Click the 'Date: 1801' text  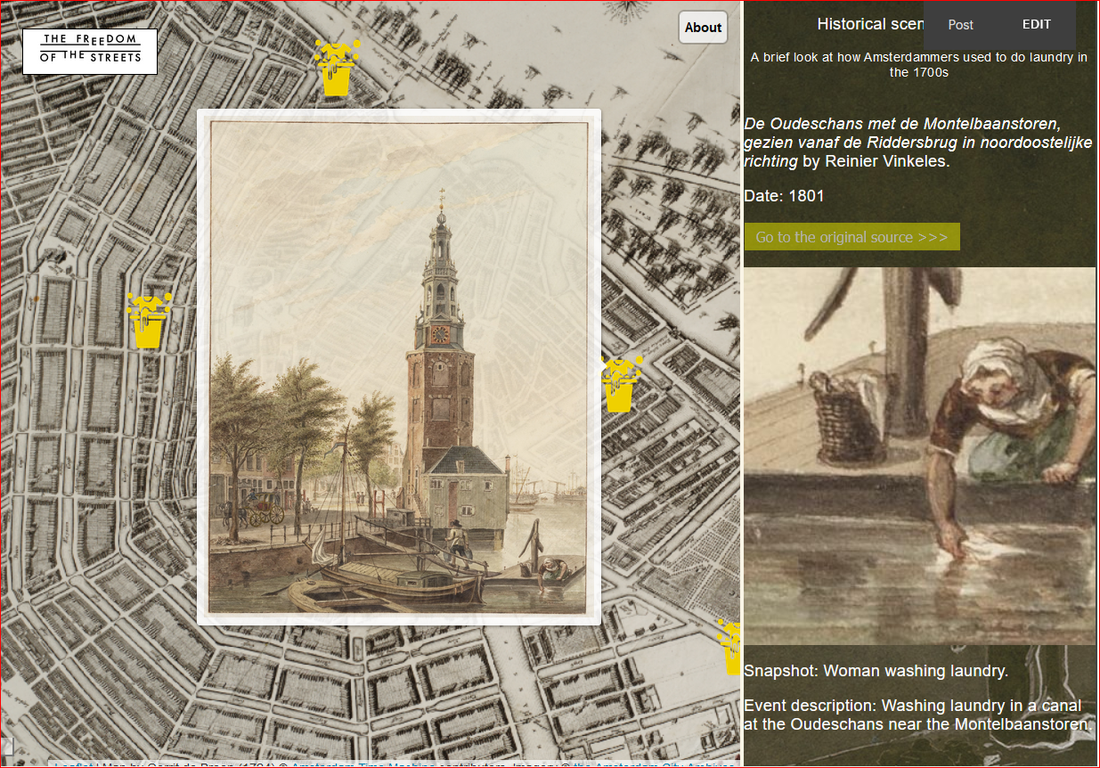784,196
